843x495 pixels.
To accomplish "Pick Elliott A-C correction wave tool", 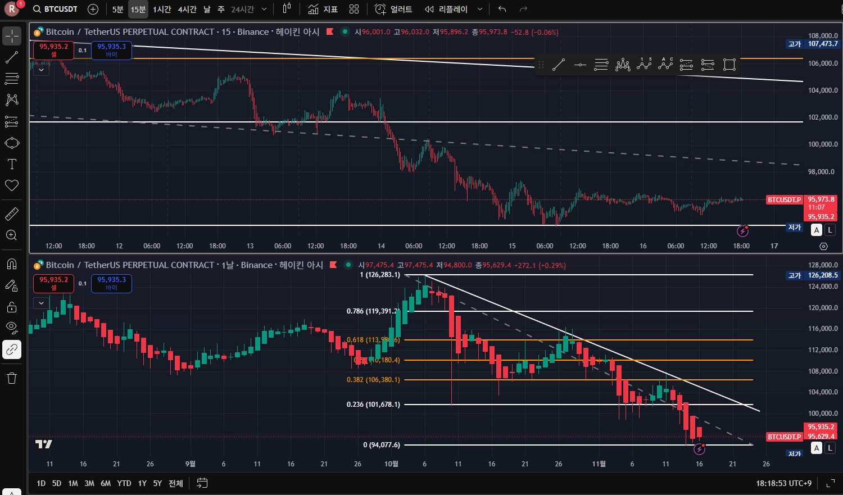I will (x=665, y=65).
